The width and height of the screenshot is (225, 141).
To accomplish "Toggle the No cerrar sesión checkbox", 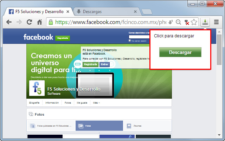I will click(130, 41).
